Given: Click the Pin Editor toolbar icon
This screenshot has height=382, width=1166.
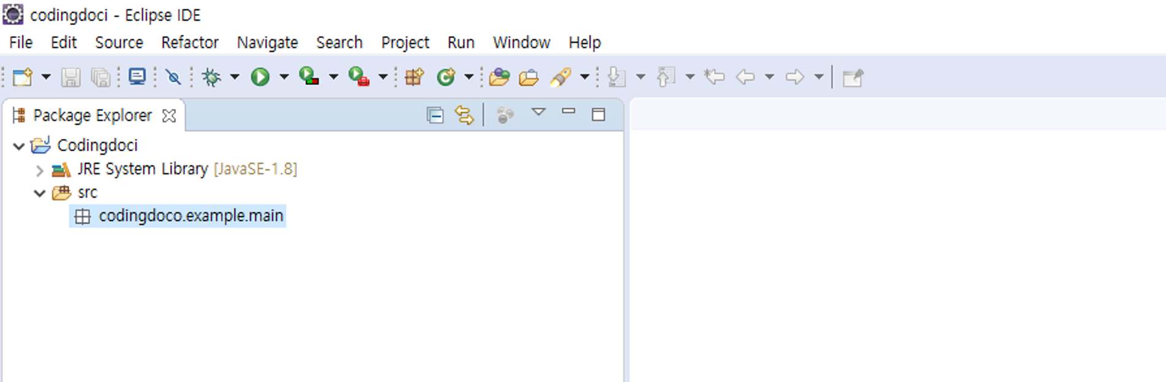Looking at the screenshot, I should 852,78.
